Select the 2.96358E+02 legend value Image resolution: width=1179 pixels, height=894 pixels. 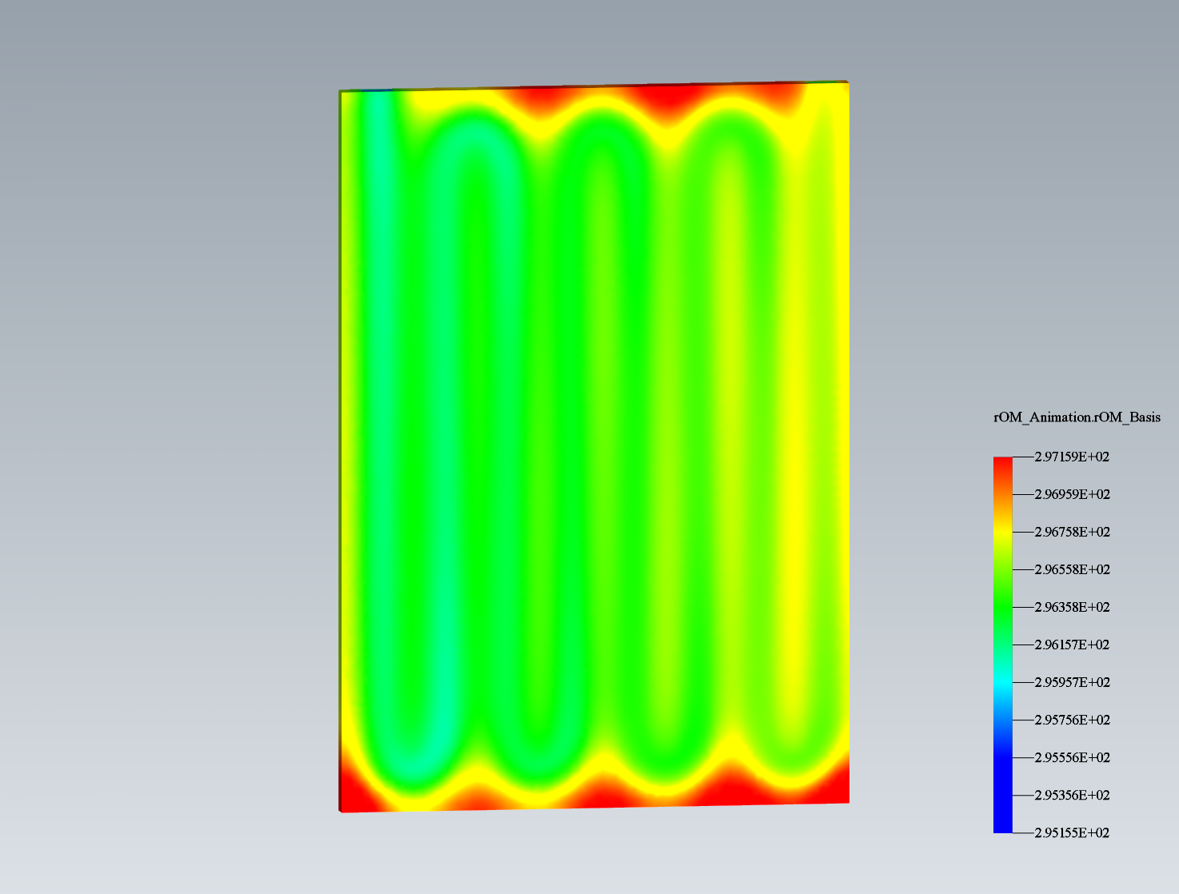(x=1072, y=608)
